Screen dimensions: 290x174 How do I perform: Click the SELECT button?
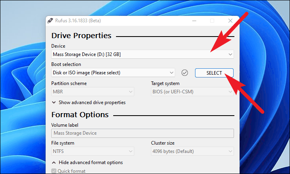214,73
